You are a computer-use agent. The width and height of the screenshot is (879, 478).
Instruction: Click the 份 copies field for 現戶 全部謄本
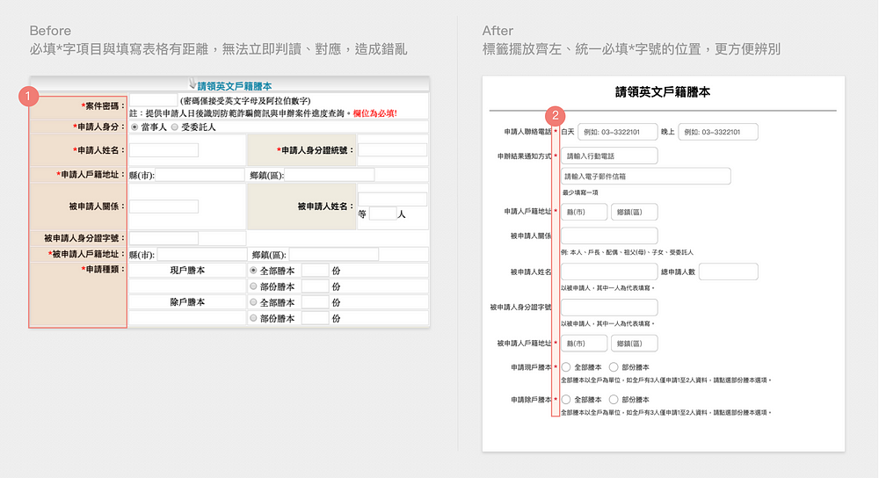click(x=315, y=271)
